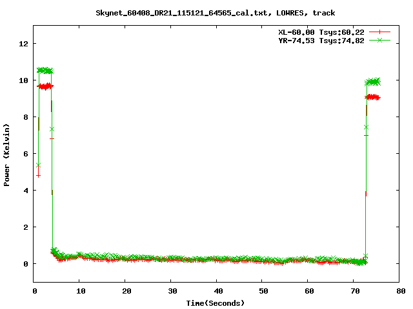Viewport: 413px width, 309px height.
Task: Click y-axis tick label 6
Action: (26, 154)
